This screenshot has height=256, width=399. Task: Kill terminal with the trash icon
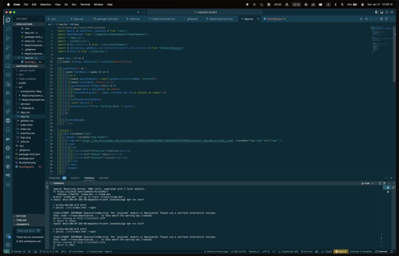click(384, 183)
